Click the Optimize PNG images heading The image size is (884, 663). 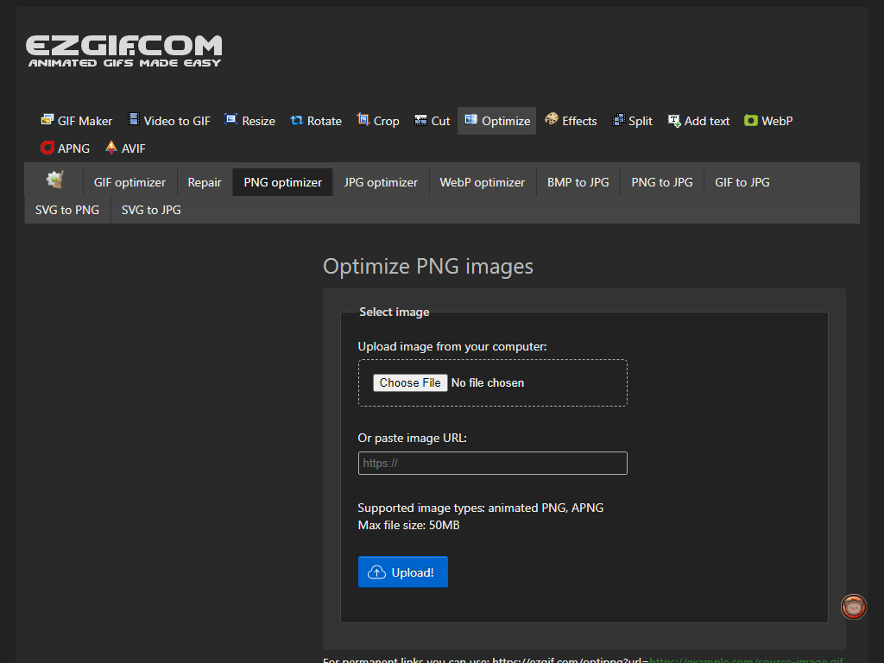pos(428,266)
